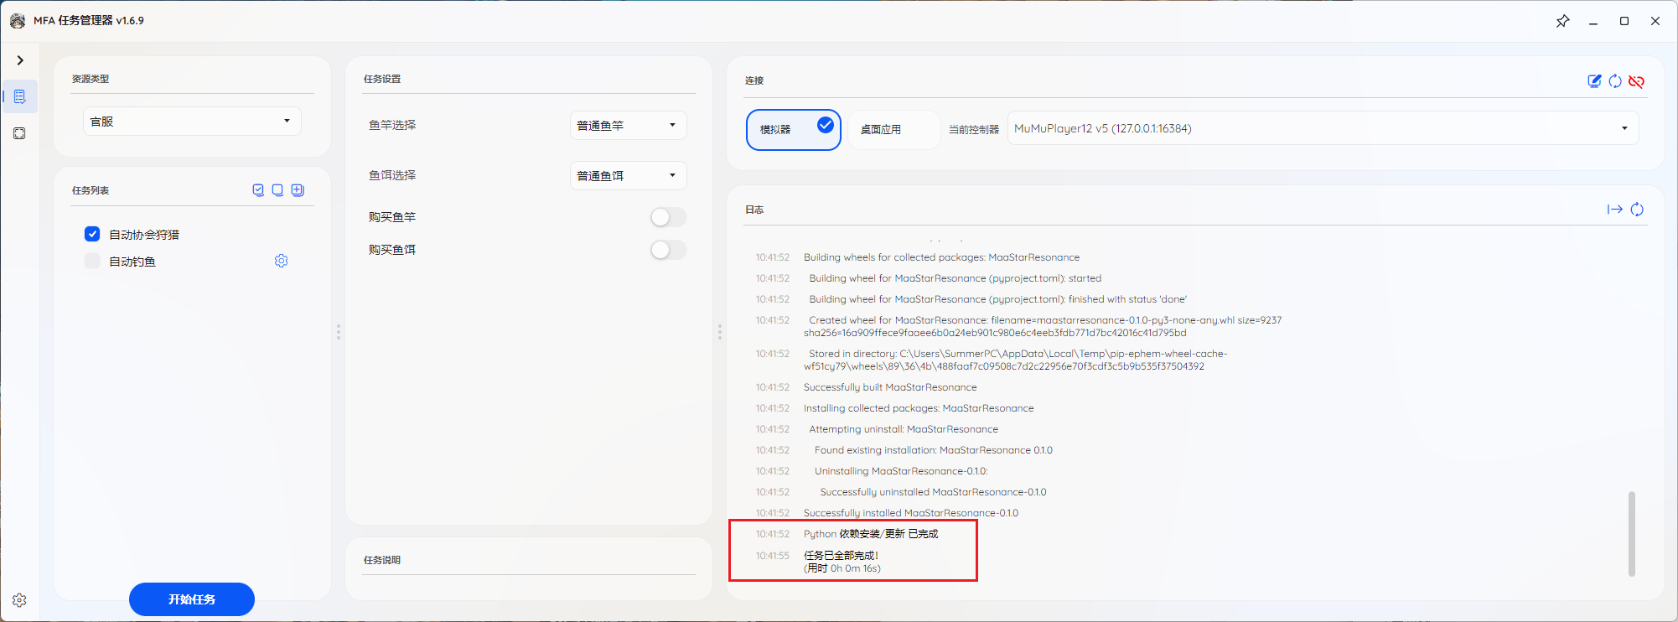1678x622 pixels.
Task: Click the 开始任务 button
Action: click(192, 599)
